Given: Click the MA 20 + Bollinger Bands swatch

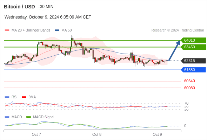Looking at the screenshot, I should pyautogui.click(x=7, y=30).
